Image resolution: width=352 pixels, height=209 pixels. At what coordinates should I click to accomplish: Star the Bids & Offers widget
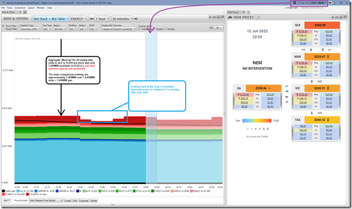pyautogui.click(x=210, y=17)
